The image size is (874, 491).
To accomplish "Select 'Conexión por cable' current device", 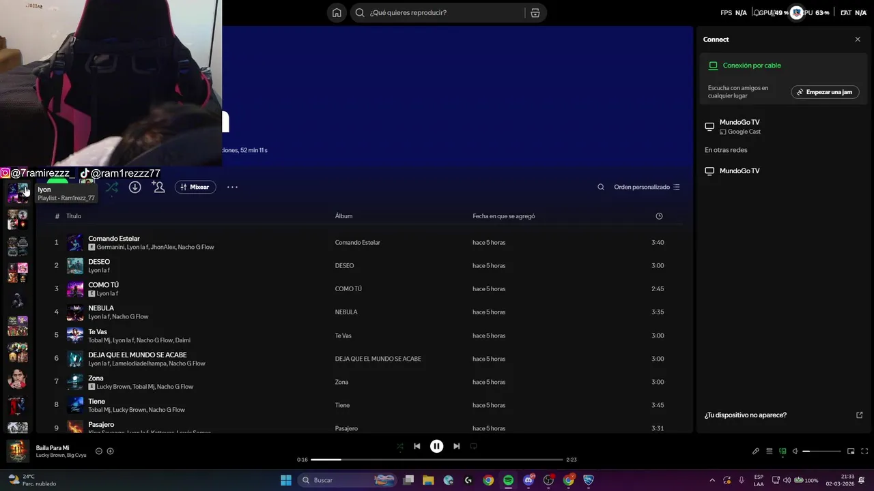I will point(751,65).
